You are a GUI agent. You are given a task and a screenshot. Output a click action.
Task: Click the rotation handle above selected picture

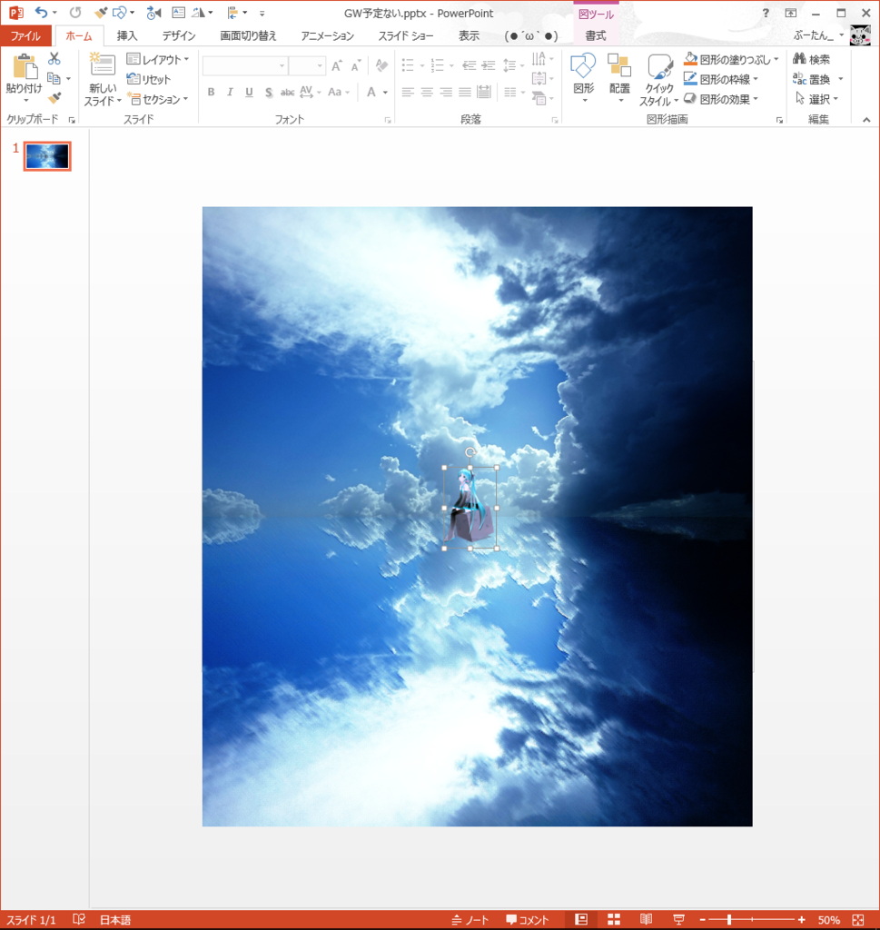(x=470, y=452)
